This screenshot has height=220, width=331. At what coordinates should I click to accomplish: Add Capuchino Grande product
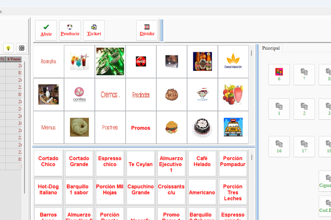[x=141, y=191]
